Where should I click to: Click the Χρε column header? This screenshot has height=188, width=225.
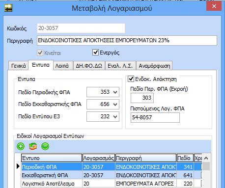click(x=198, y=158)
